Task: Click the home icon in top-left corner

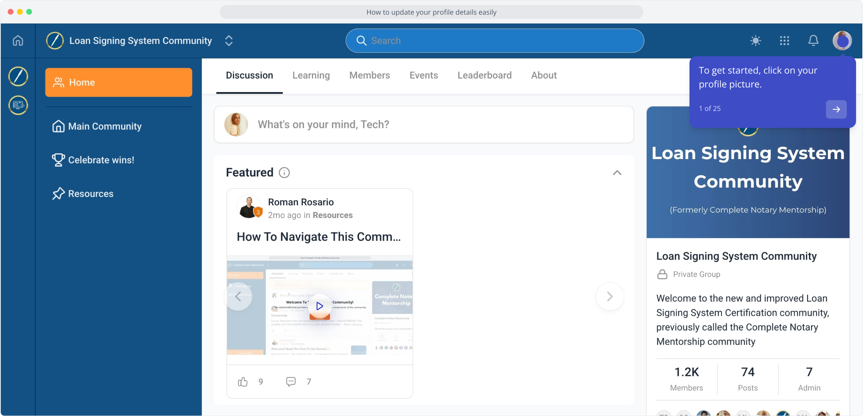Action: click(18, 40)
